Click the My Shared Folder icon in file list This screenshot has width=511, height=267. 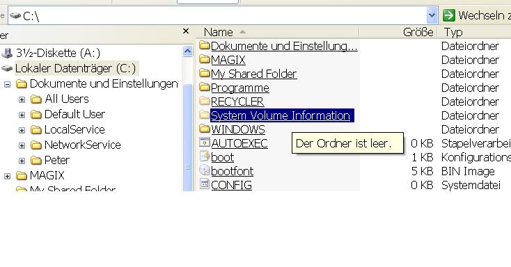tap(205, 74)
